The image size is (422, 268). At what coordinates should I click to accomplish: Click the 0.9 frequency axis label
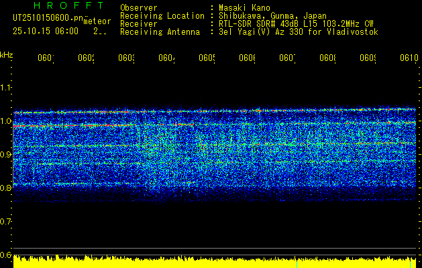5,155
